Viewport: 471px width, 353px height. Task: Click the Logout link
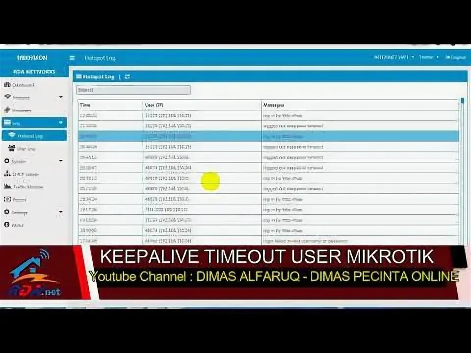[x=456, y=57]
